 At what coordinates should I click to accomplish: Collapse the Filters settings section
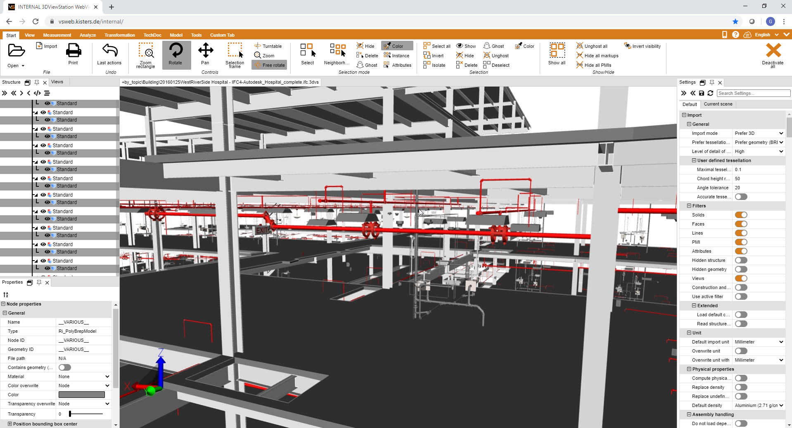(689, 206)
